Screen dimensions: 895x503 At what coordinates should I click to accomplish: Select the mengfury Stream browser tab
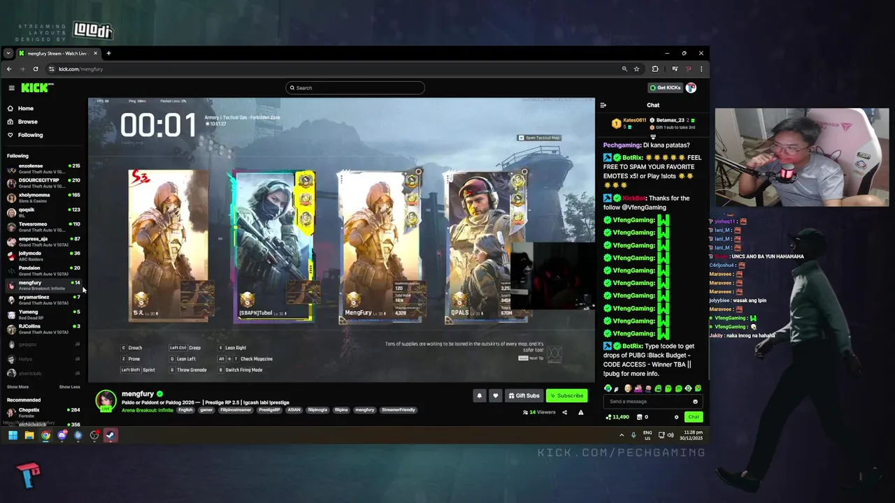pos(58,53)
